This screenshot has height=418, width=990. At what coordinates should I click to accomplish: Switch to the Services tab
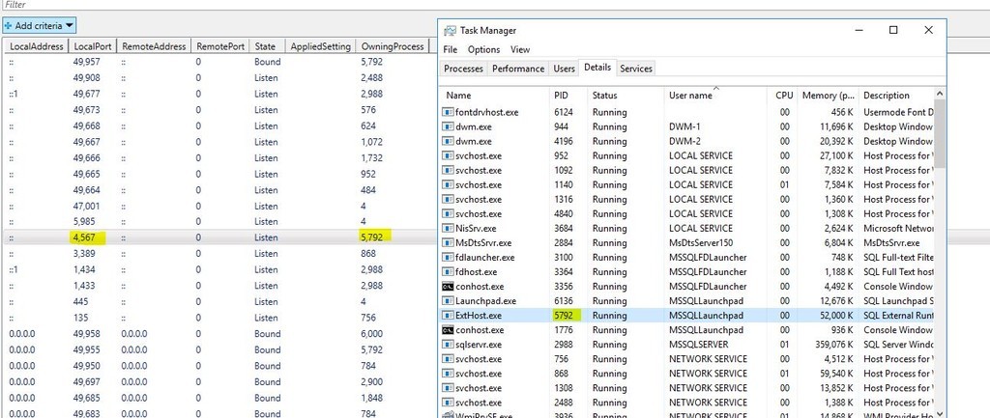636,69
